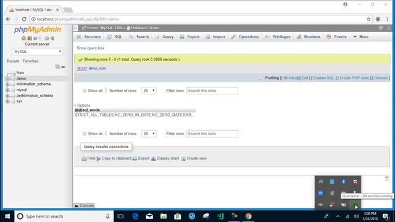
Task: Check the lower Show all checkbox
Action: pyautogui.click(x=85, y=134)
